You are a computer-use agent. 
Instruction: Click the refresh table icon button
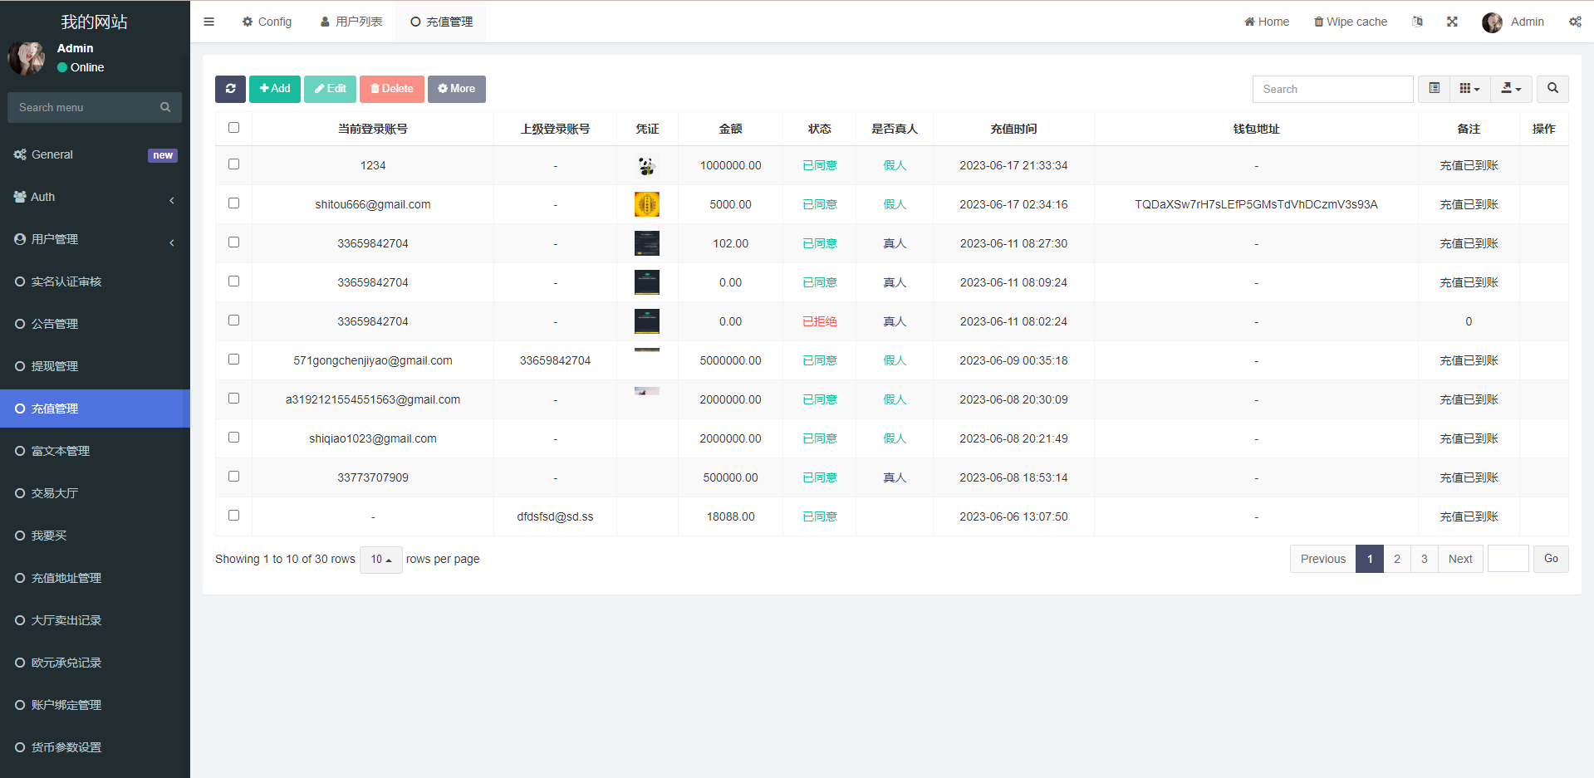[x=230, y=89]
